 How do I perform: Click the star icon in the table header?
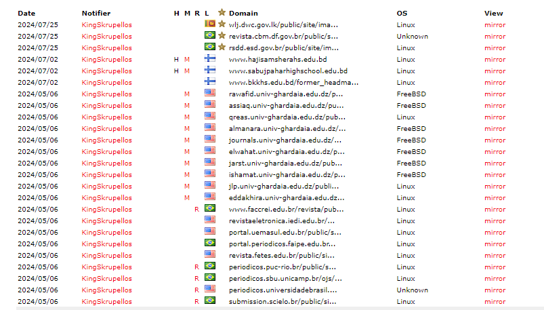pos(222,13)
